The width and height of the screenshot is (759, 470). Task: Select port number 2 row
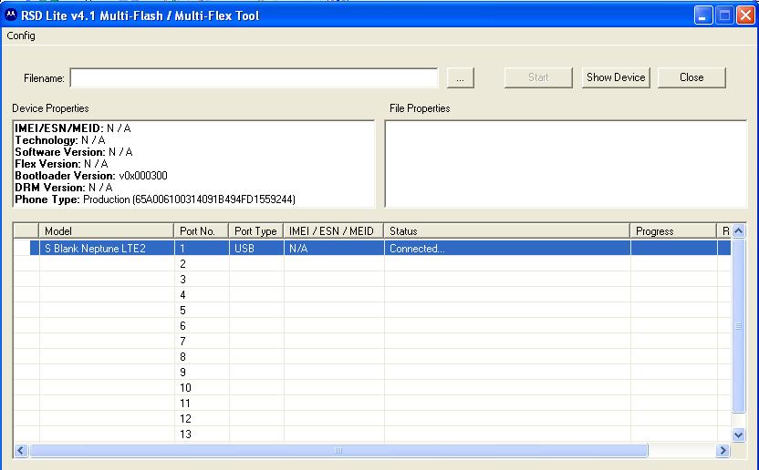click(x=372, y=264)
